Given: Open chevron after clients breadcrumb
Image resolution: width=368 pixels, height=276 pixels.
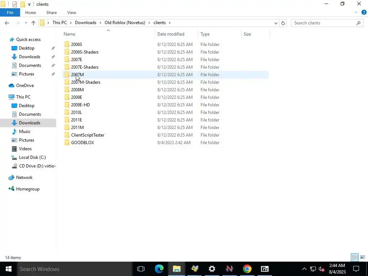Looking at the screenshot, I should tap(170, 23).
